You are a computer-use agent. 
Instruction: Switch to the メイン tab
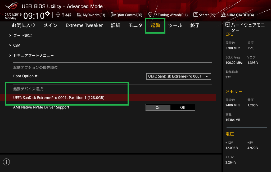[x=51, y=25]
